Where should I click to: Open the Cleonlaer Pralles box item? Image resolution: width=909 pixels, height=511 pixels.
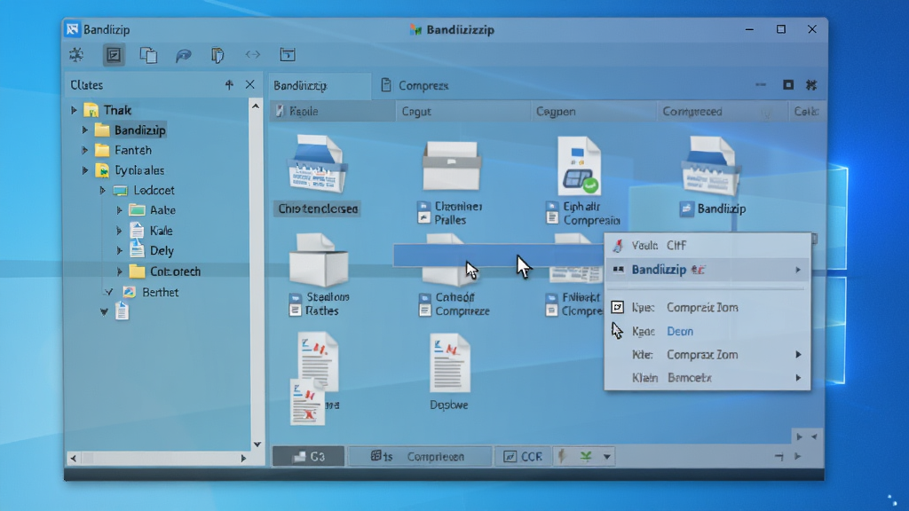pyautogui.click(x=451, y=183)
